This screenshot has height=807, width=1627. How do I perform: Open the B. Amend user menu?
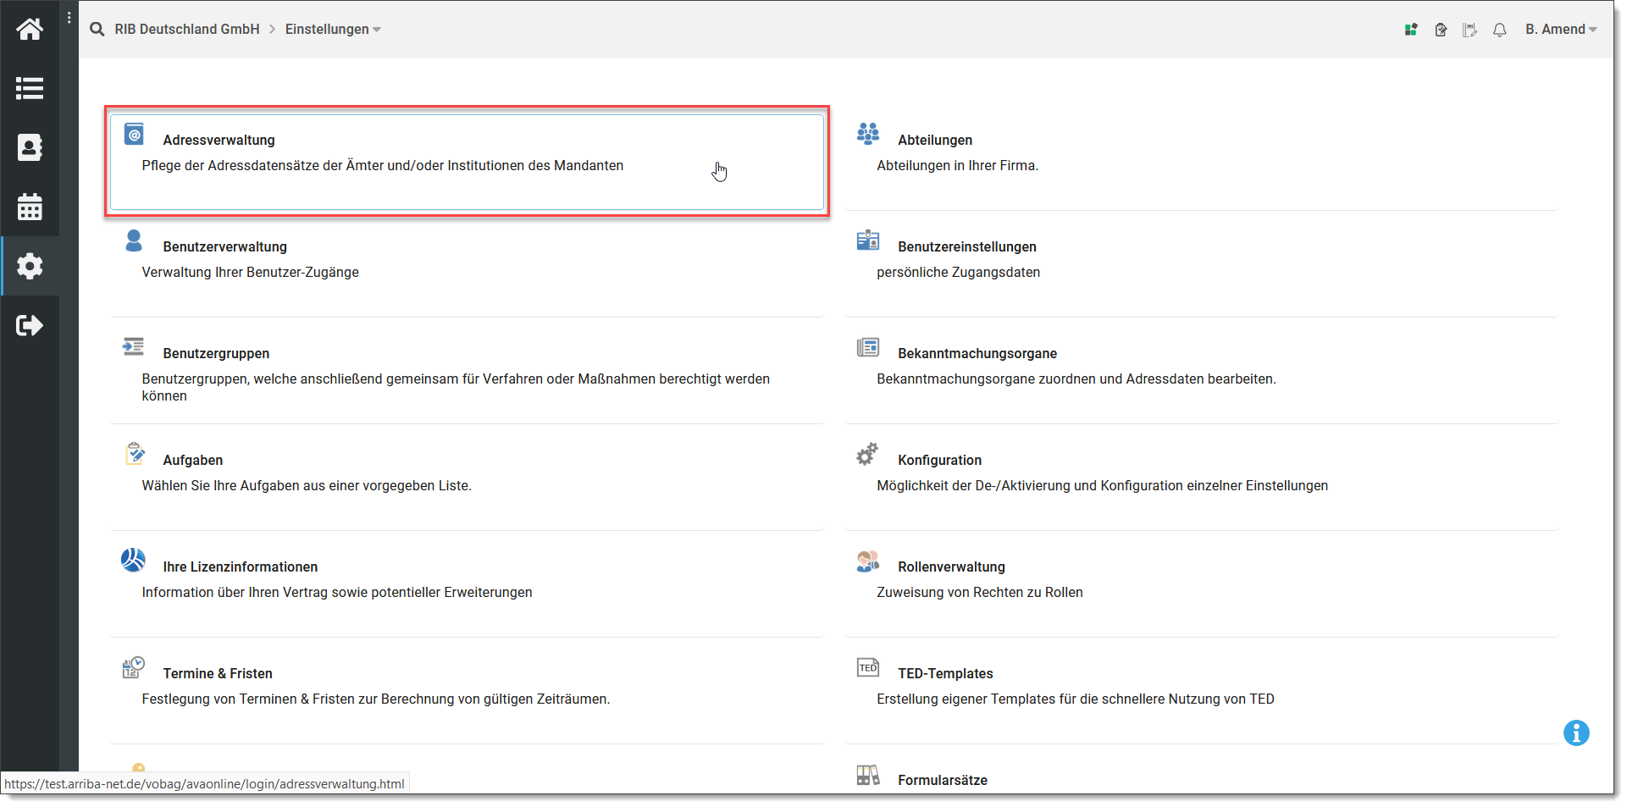(x=1561, y=30)
